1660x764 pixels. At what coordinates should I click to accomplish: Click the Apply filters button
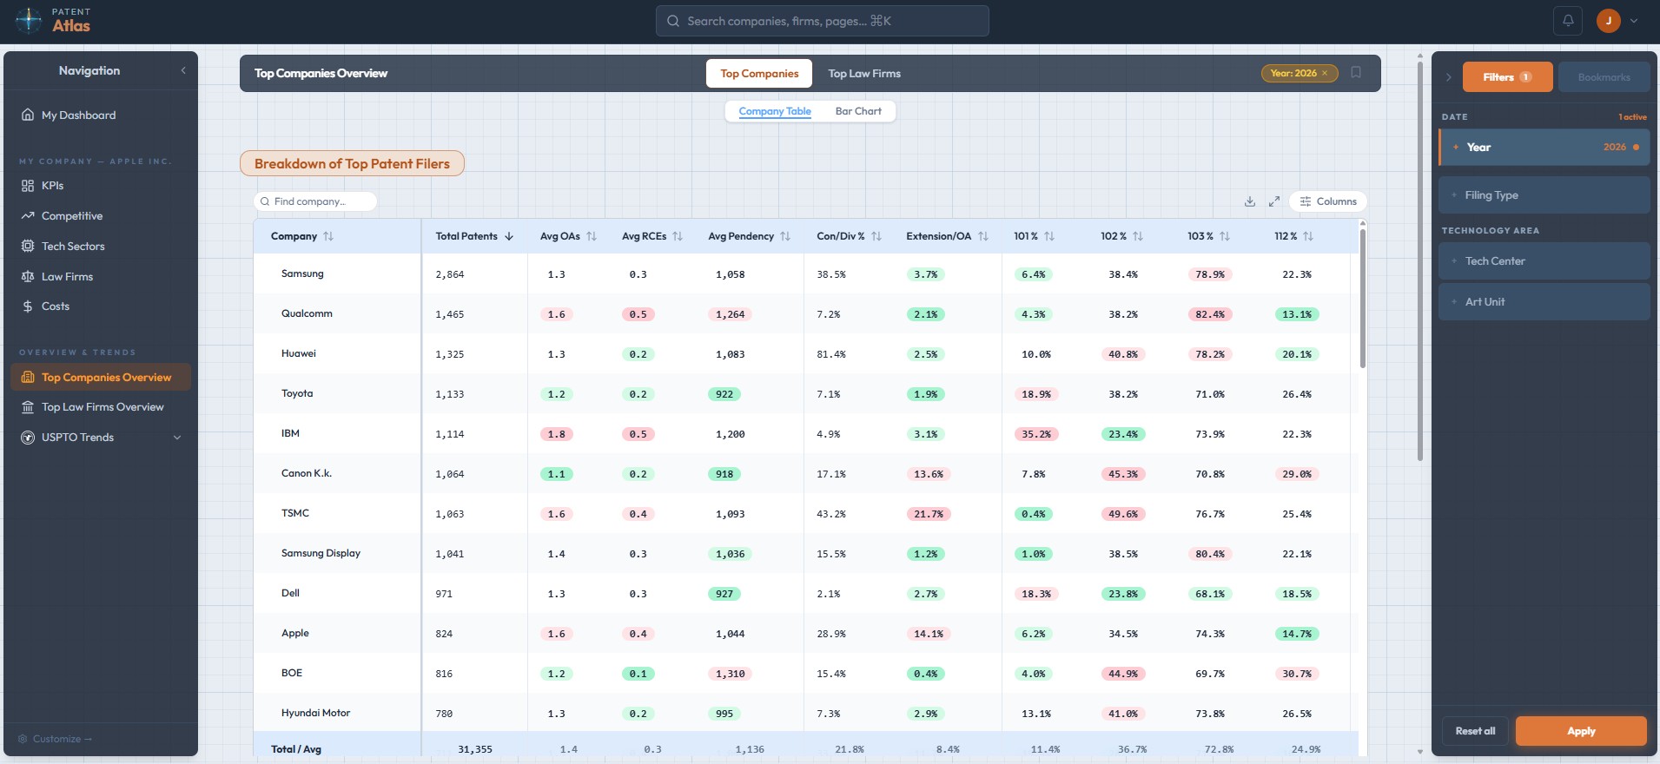click(1581, 731)
